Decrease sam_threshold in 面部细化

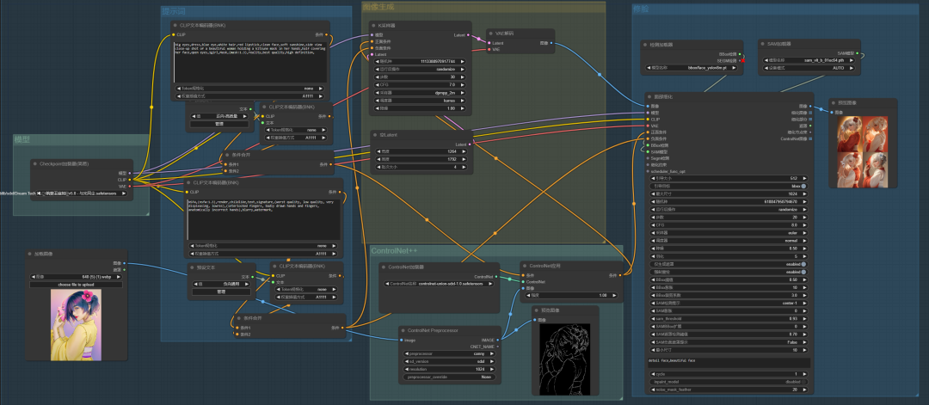[654, 318]
